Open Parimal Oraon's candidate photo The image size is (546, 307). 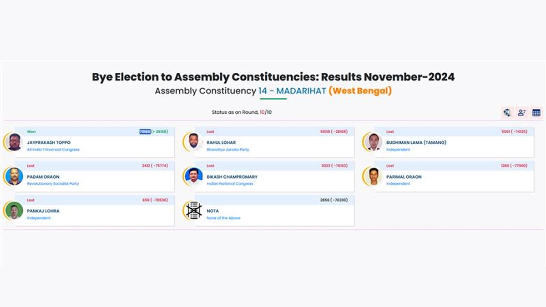pyautogui.click(x=374, y=176)
